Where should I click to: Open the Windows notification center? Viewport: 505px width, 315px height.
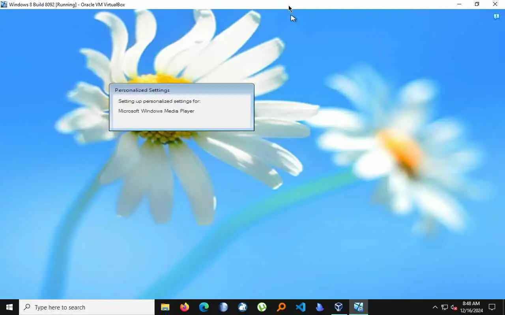click(x=492, y=307)
